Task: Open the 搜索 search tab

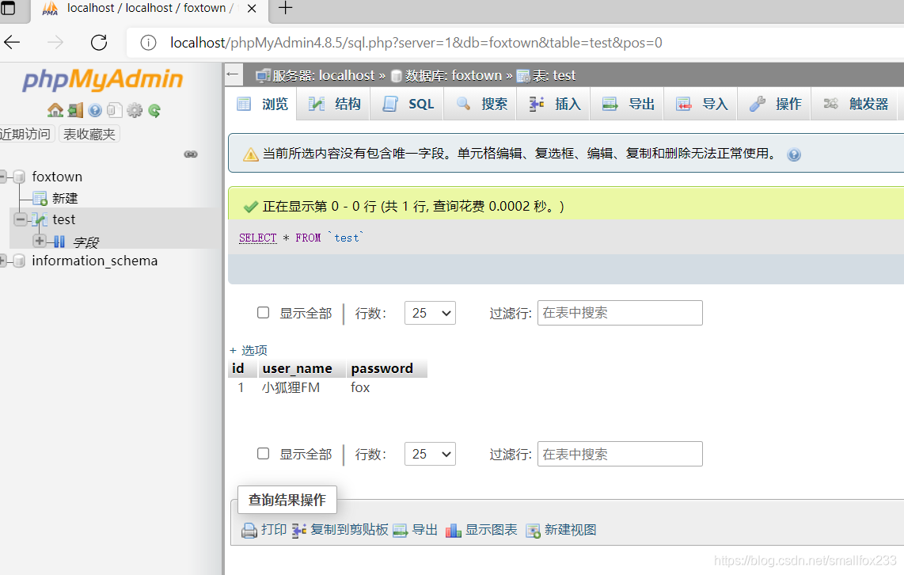Action: (480, 104)
